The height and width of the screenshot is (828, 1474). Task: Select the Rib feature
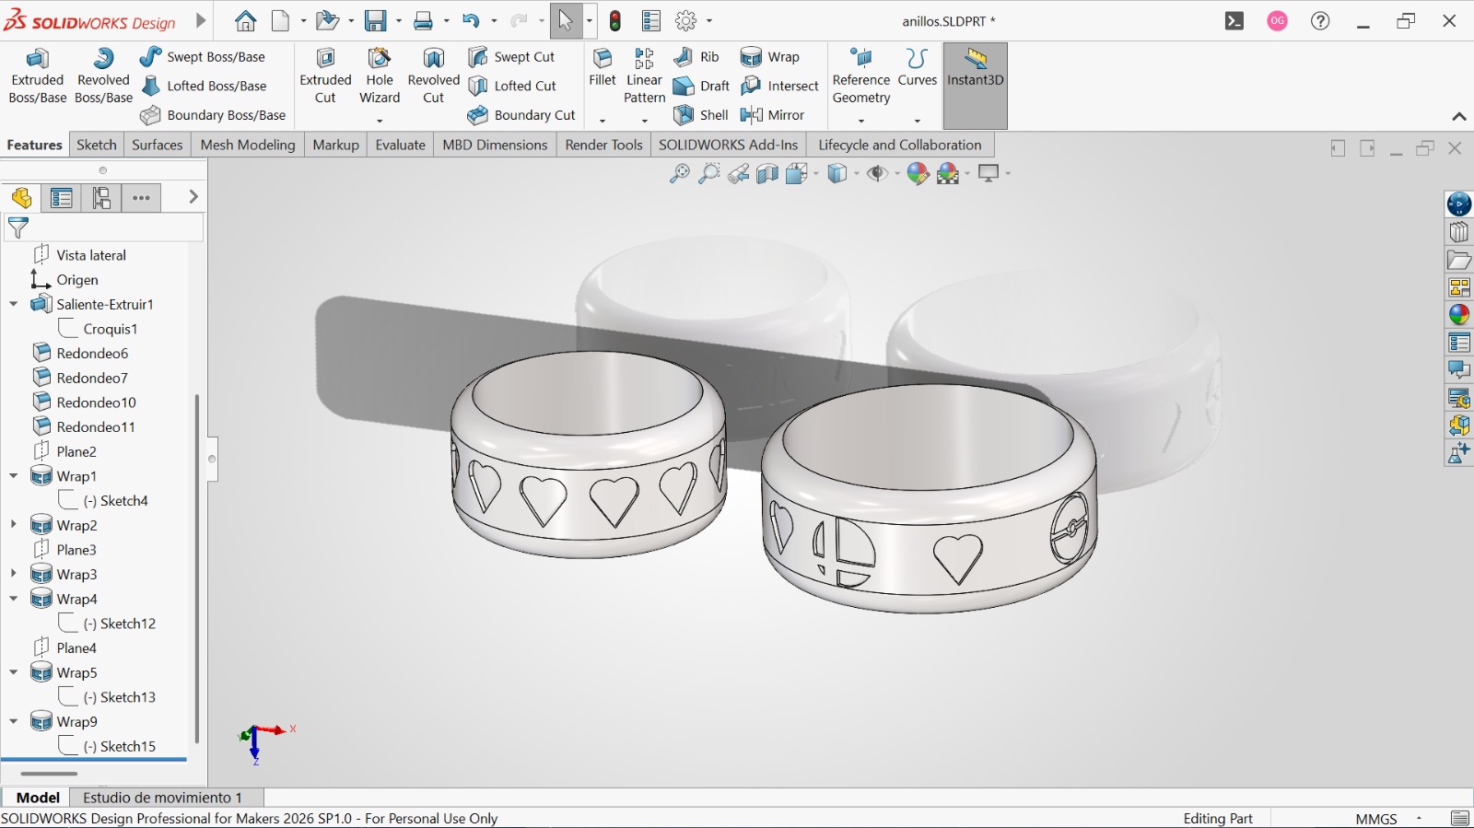696,57
